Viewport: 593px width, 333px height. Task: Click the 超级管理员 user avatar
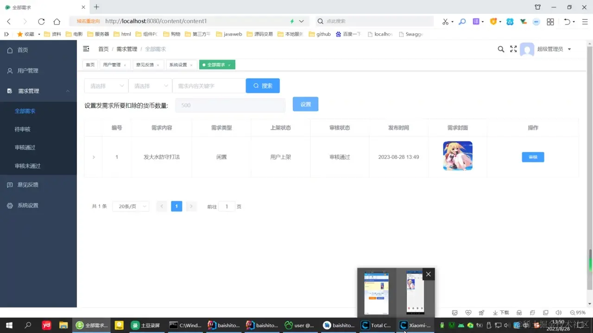[x=527, y=49]
